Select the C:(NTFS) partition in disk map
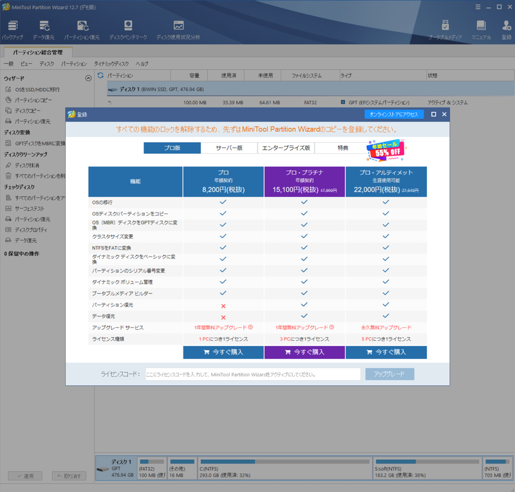Viewport: 515px width, 492px height. (x=285, y=469)
